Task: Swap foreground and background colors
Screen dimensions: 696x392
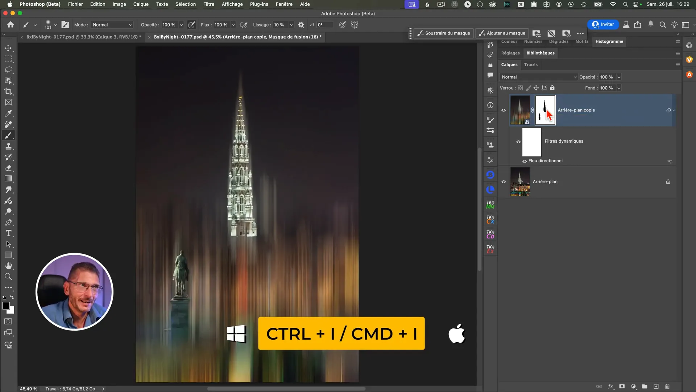Action: pos(12,297)
